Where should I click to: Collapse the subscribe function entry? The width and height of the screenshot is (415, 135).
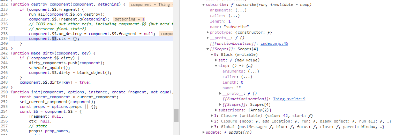203,5
